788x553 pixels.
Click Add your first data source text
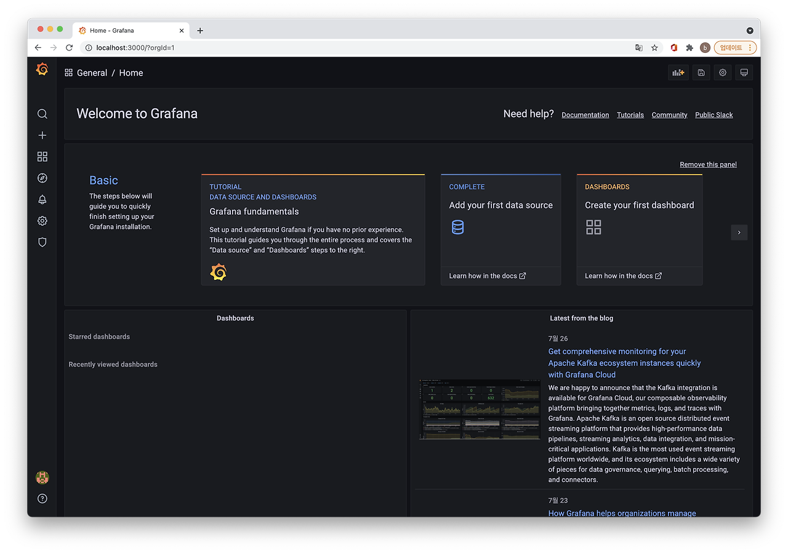tap(501, 205)
